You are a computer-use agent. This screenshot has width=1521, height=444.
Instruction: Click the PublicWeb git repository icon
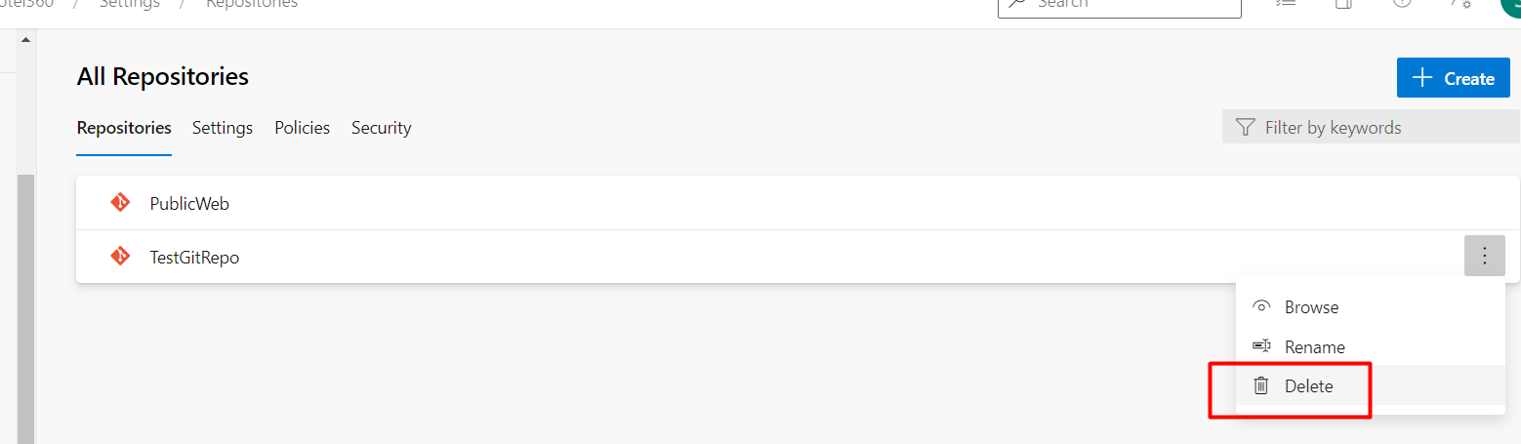120,203
